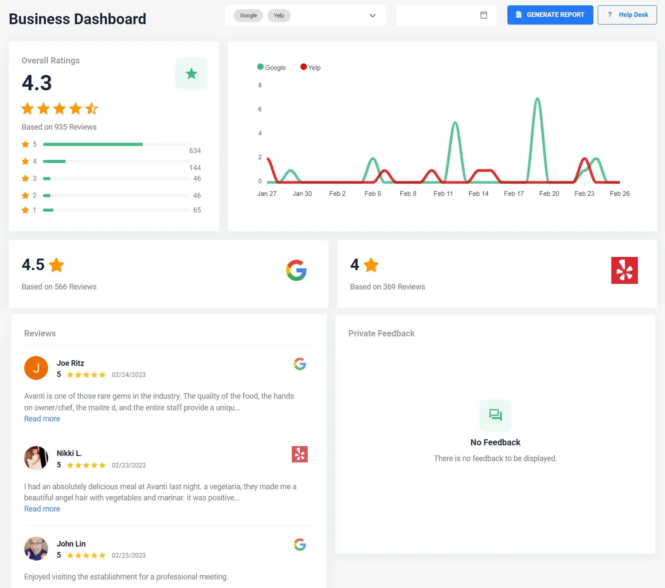Expand the review source dropdown arrow
The width and height of the screenshot is (665, 588).
[372, 15]
